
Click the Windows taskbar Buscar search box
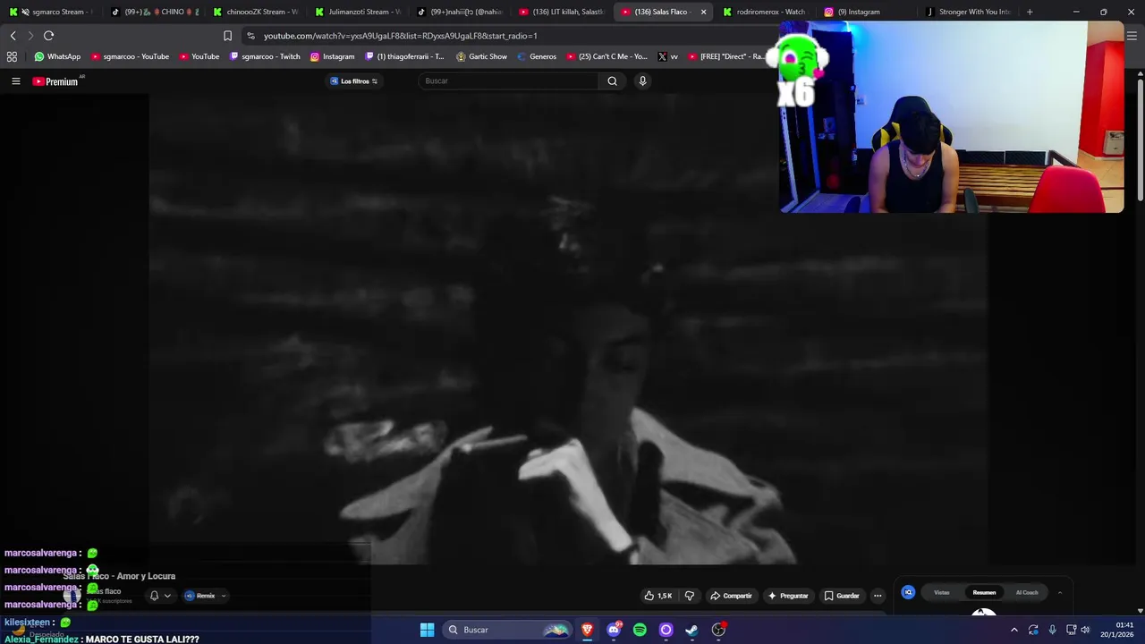[x=507, y=630]
